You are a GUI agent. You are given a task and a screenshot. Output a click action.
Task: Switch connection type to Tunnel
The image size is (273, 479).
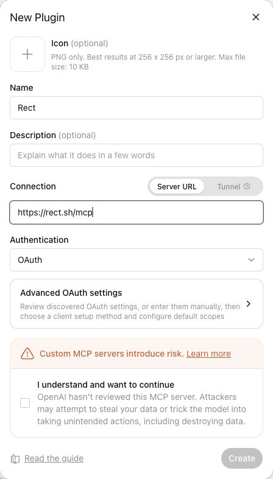pyautogui.click(x=233, y=186)
